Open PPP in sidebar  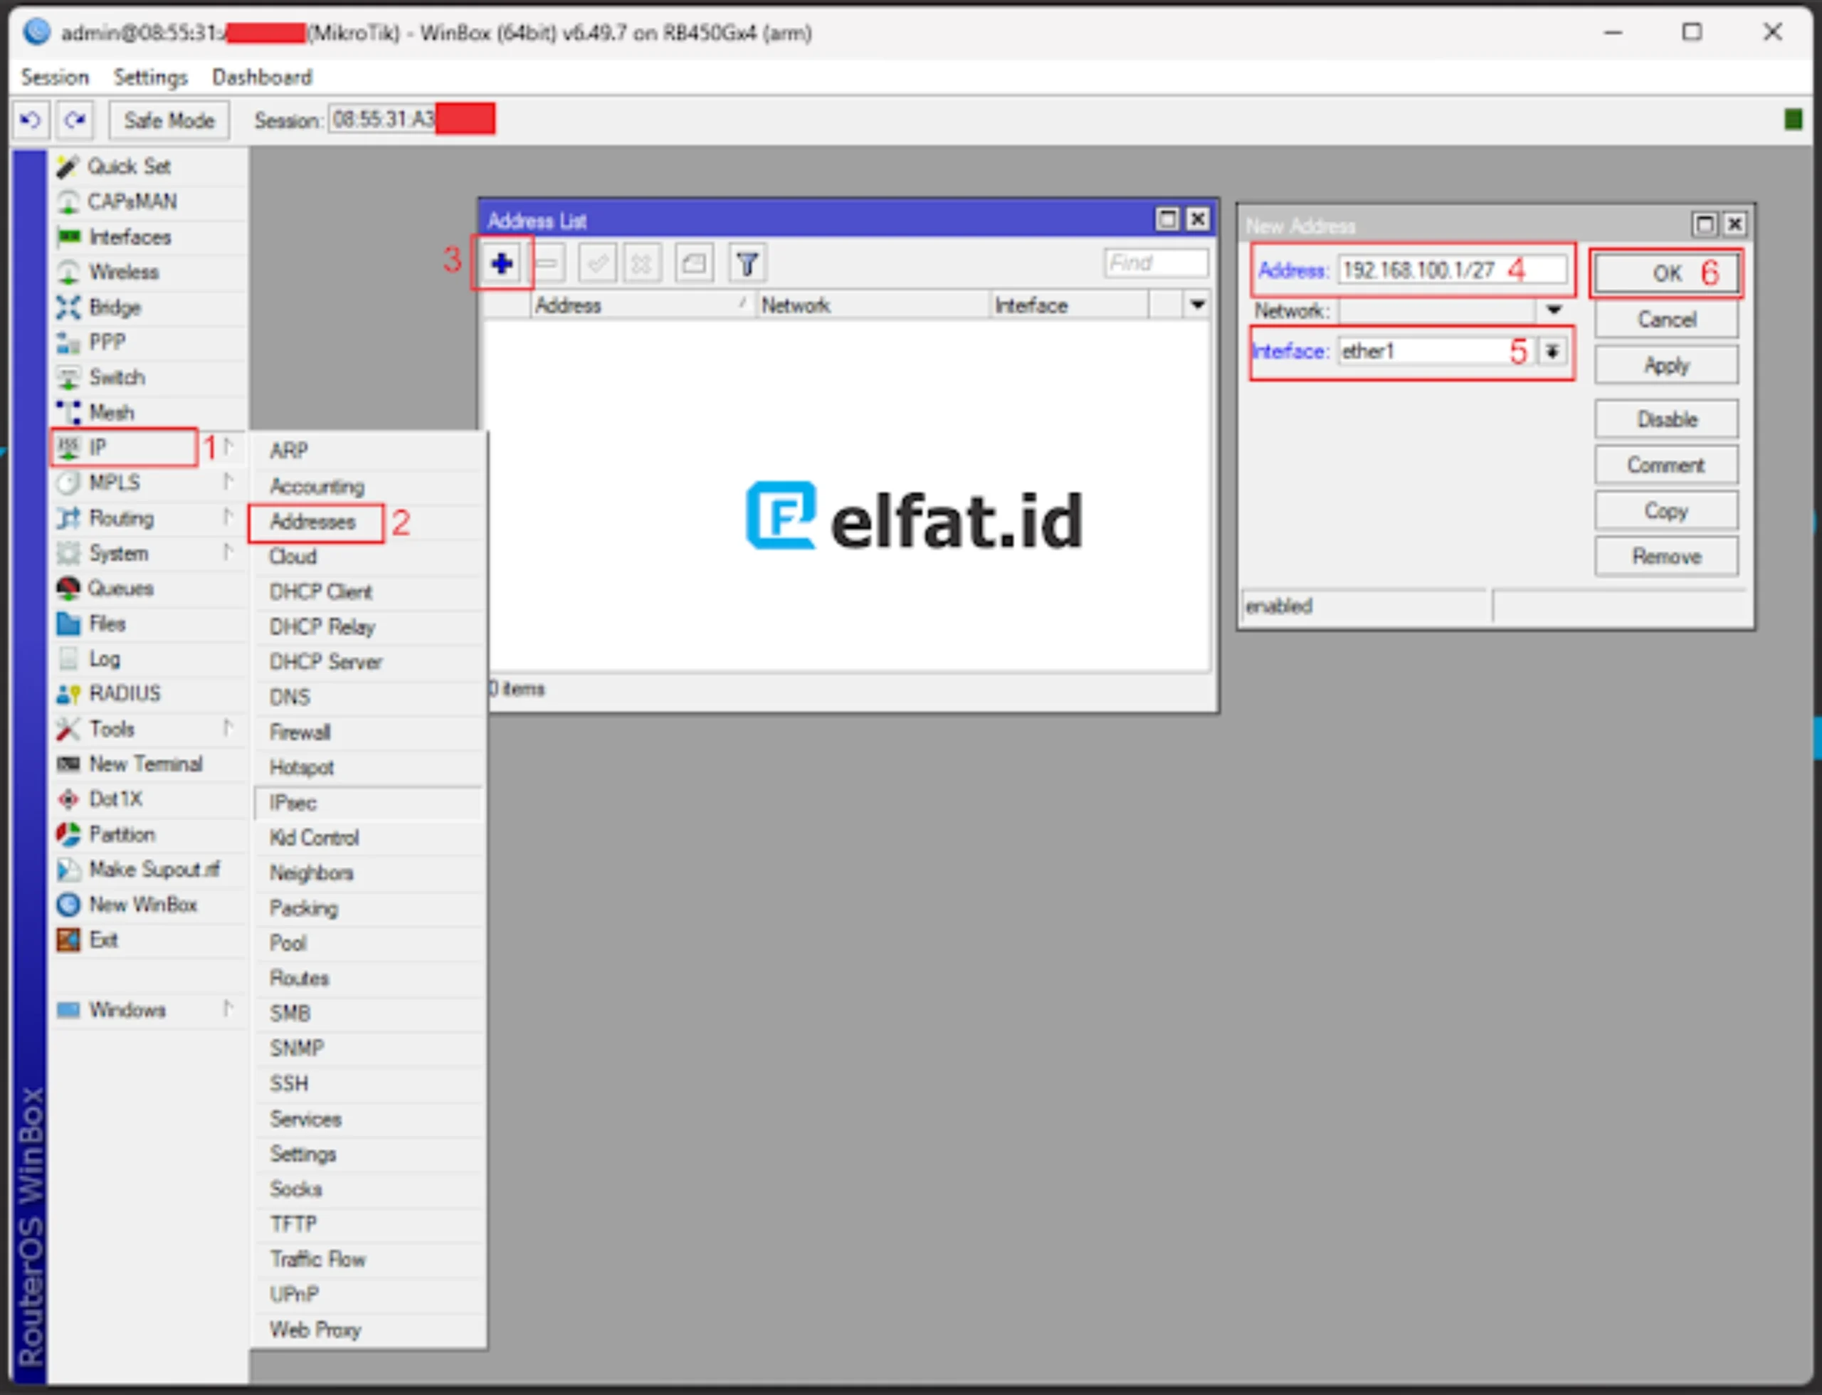click(x=147, y=342)
